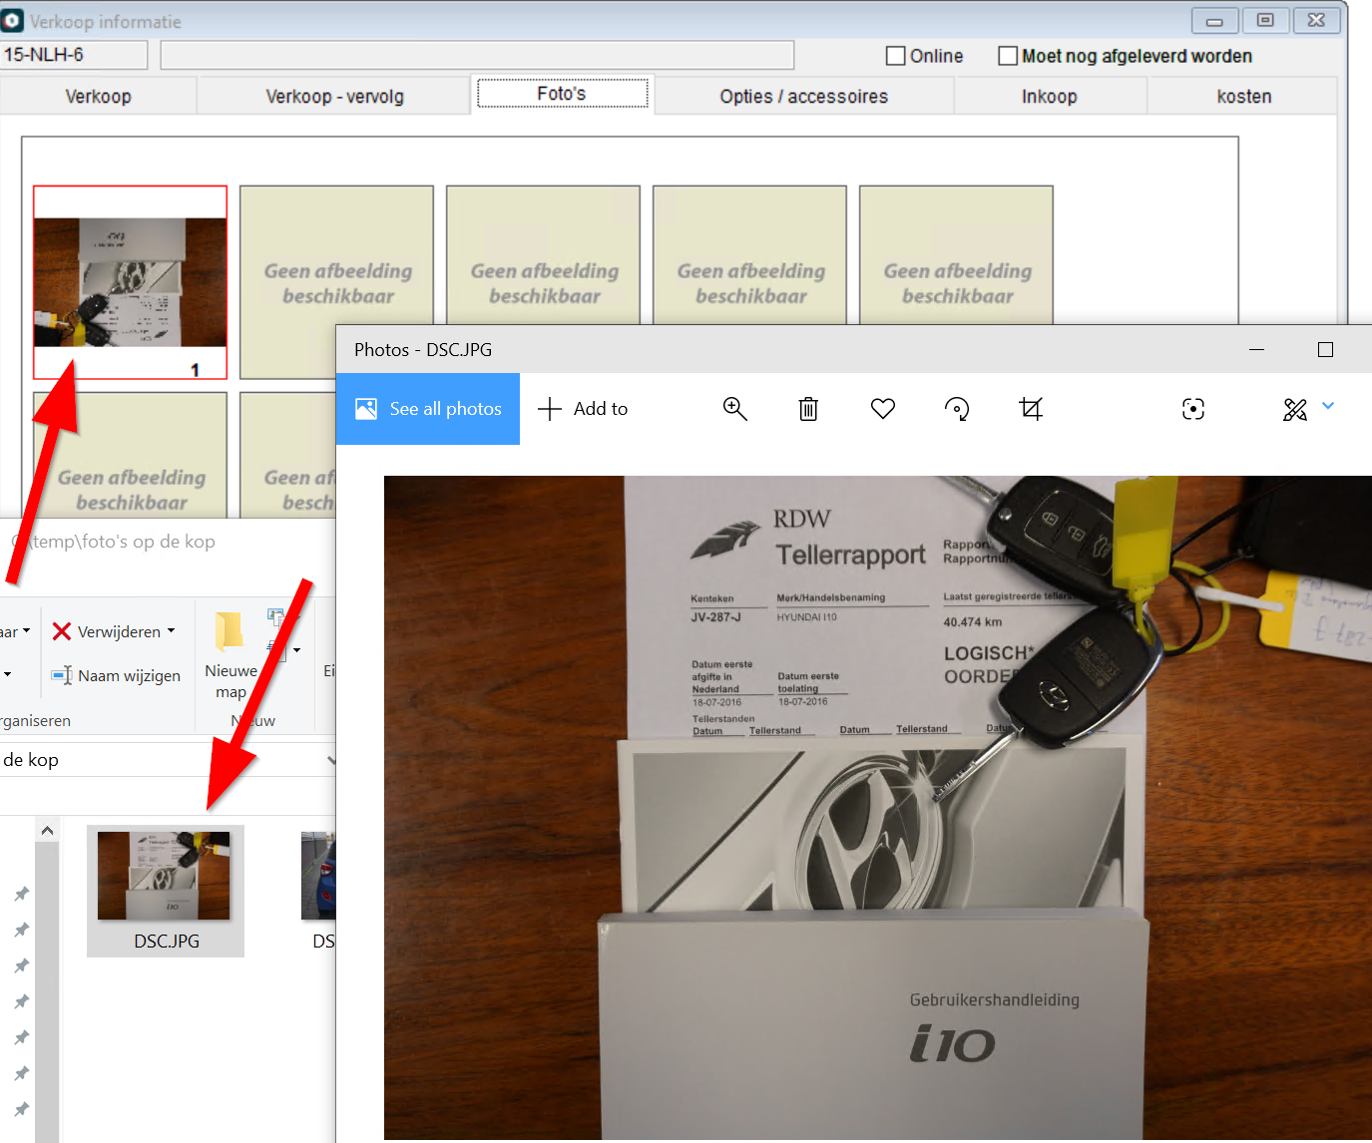Select the DSC.JPG file in Explorer

(166, 890)
